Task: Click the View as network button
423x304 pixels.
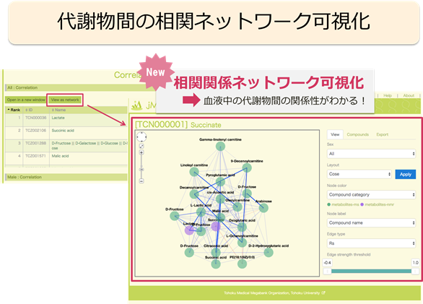Action: pos(65,100)
